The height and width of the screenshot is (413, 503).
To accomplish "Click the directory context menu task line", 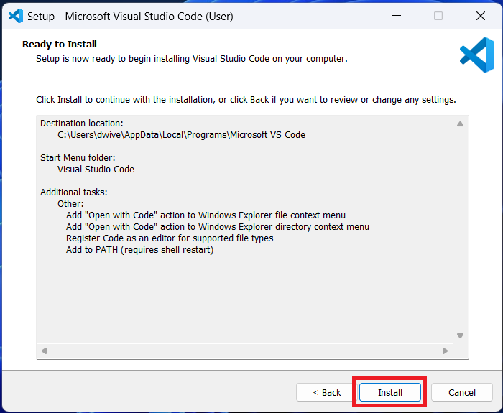I will pyautogui.click(x=217, y=227).
